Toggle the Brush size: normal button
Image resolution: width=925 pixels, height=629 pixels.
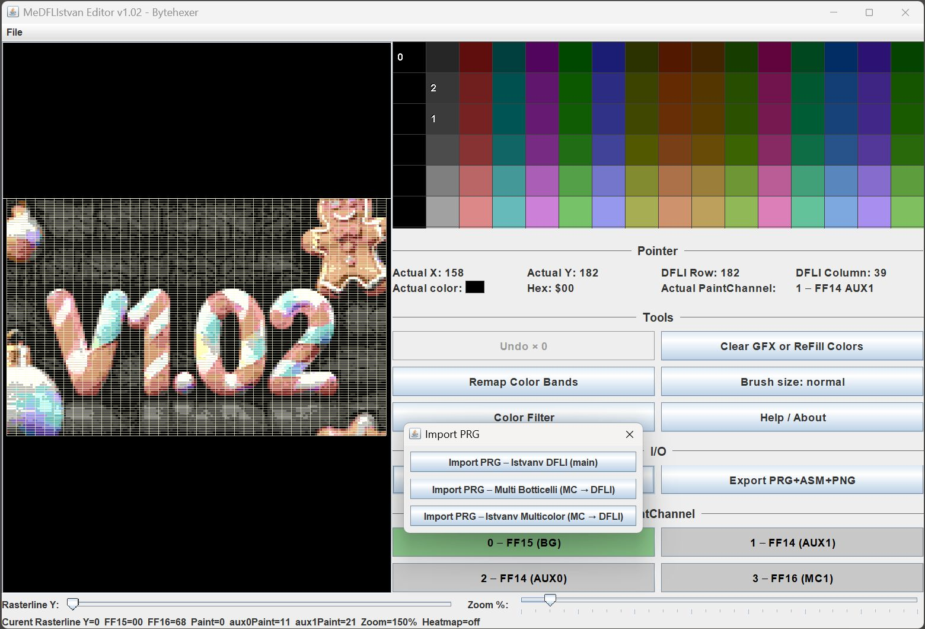[792, 382]
